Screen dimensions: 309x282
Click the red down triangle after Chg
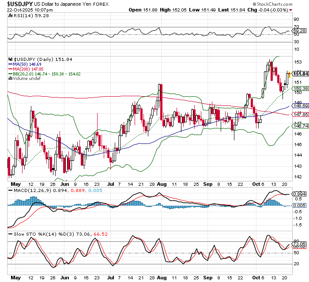click(291, 10)
